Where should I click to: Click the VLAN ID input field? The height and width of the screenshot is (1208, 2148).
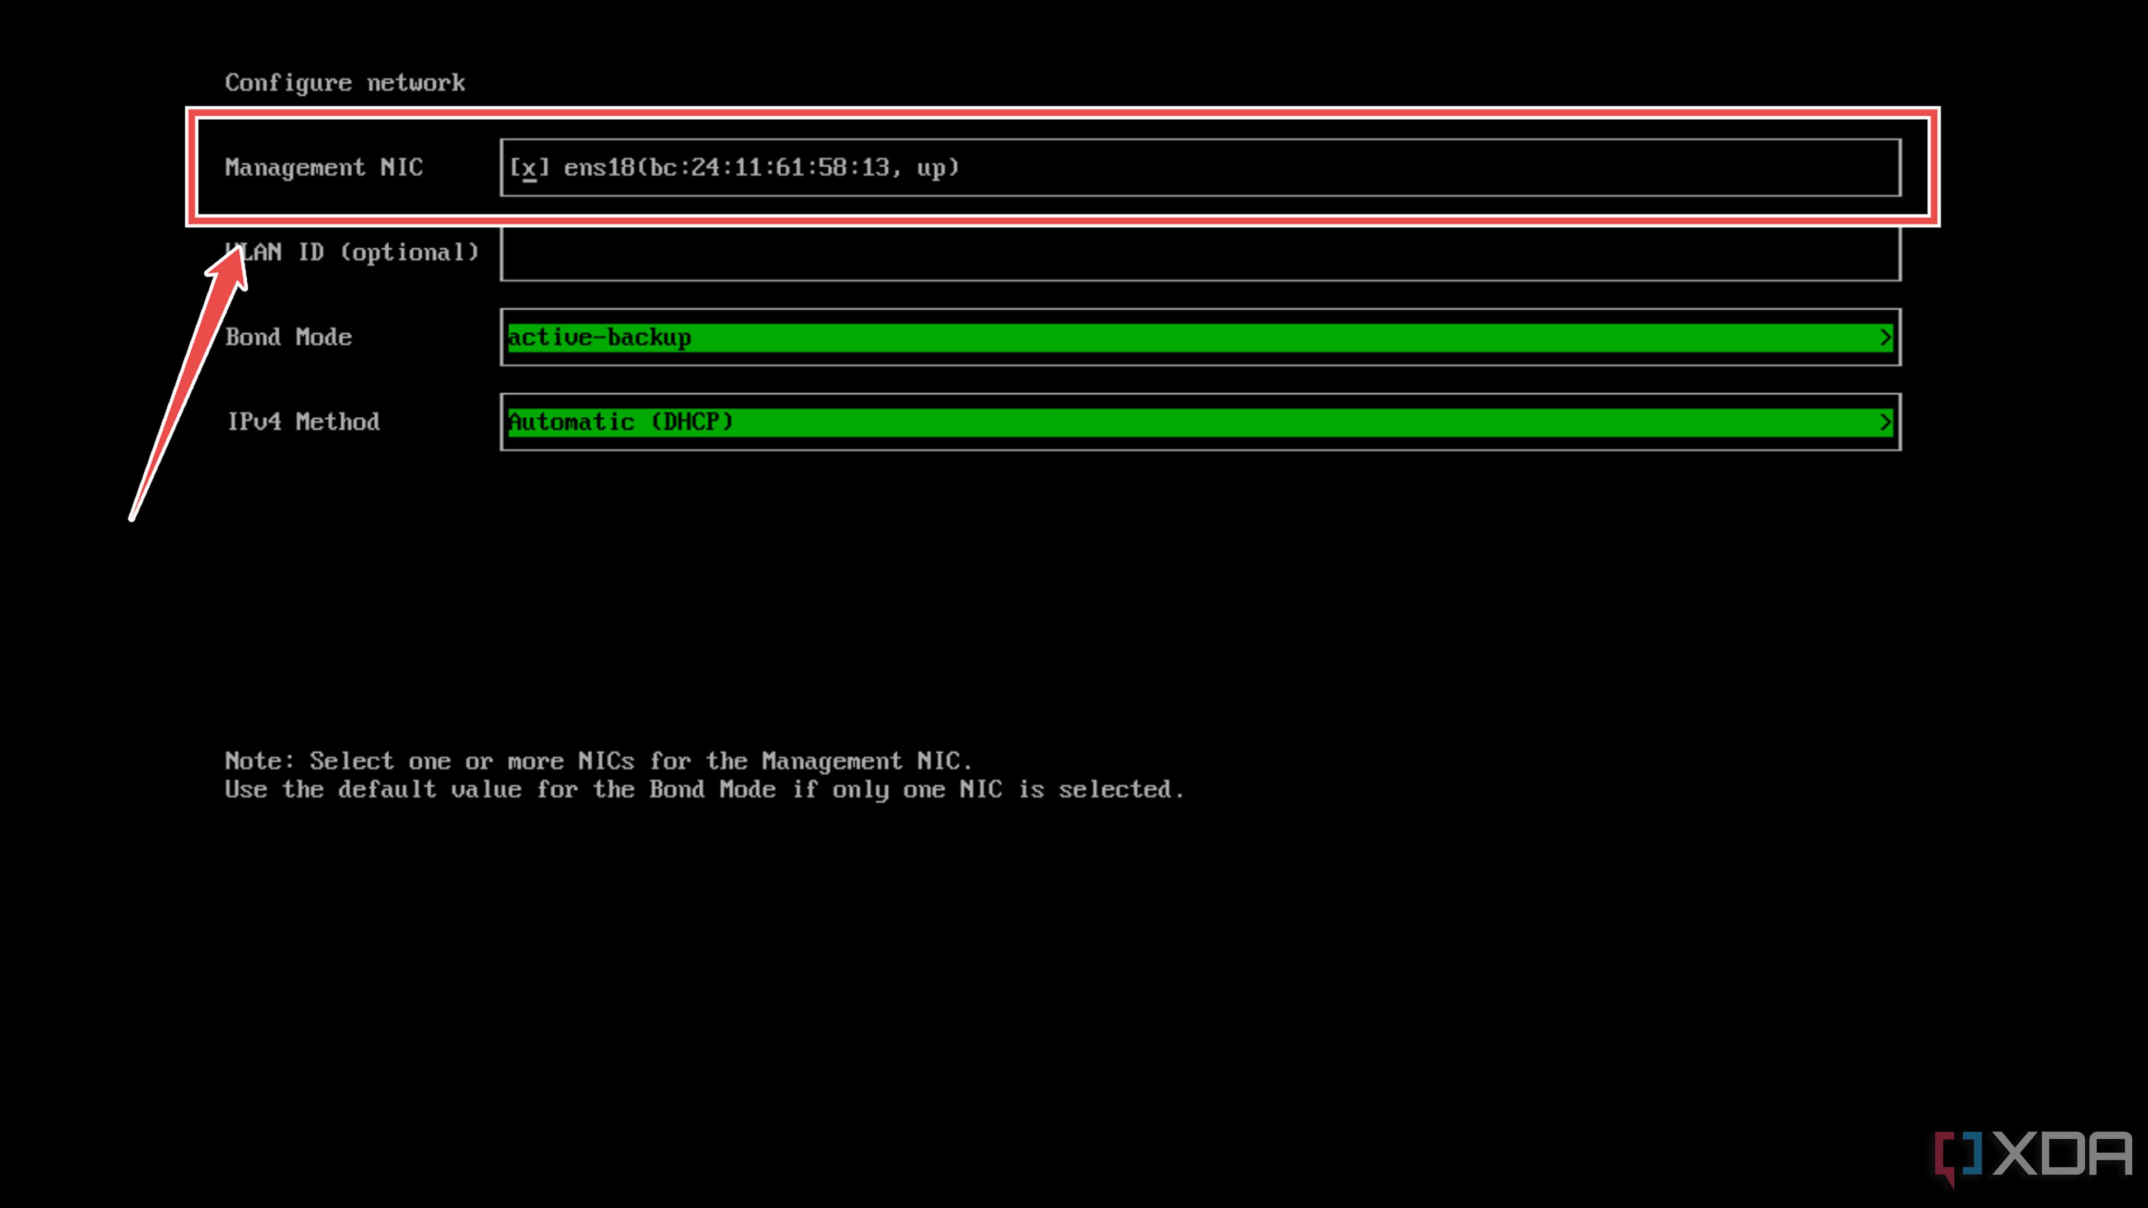click(x=1200, y=253)
